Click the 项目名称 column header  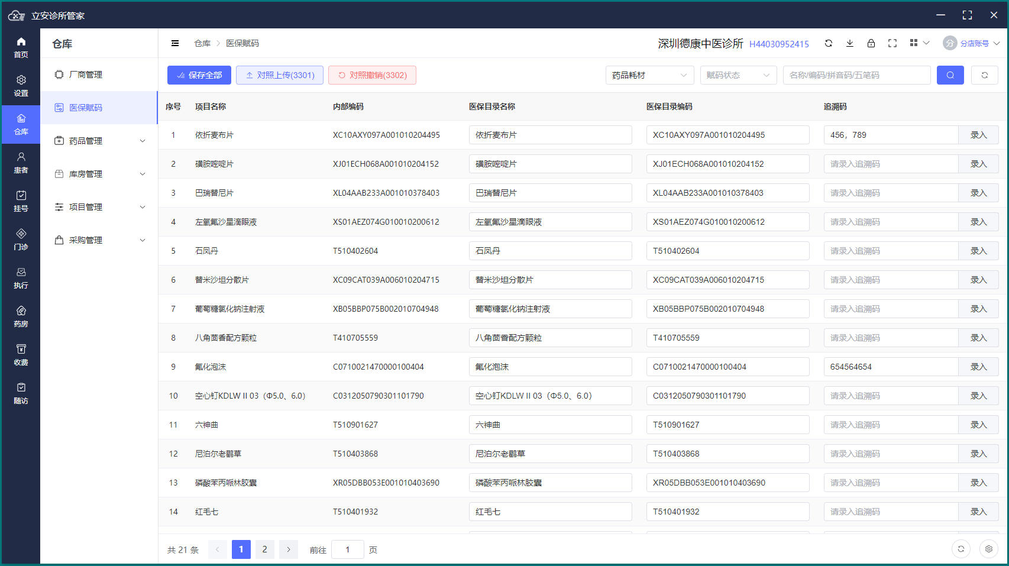(x=211, y=106)
